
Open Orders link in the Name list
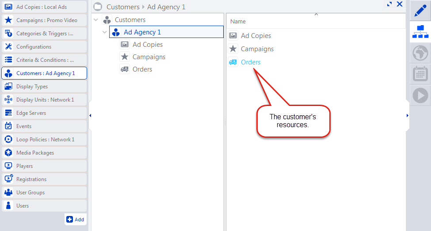(x=251, y=62)
